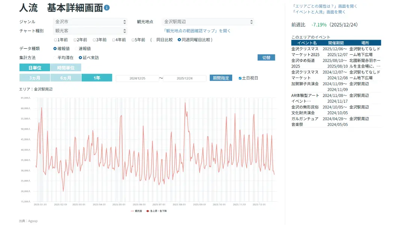The height and width of the screenshot is (225, 400).
Task: Check the 2年前 comparison checkbox
Action: click(x=75, y=40)
